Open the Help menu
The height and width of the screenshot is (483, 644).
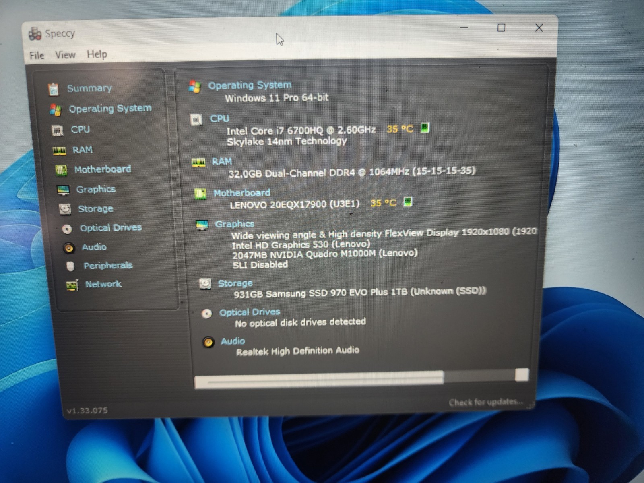(97, 54)
